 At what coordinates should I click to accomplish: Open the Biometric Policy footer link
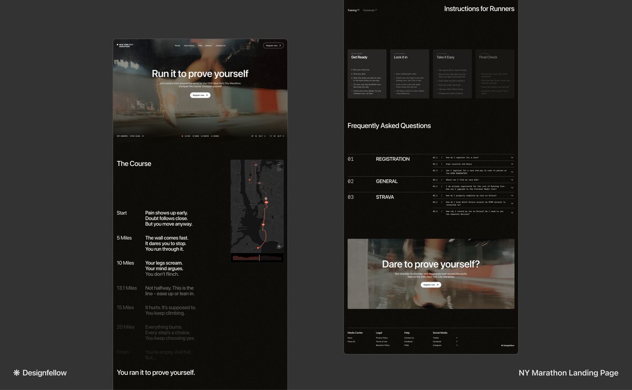point(383,345)
